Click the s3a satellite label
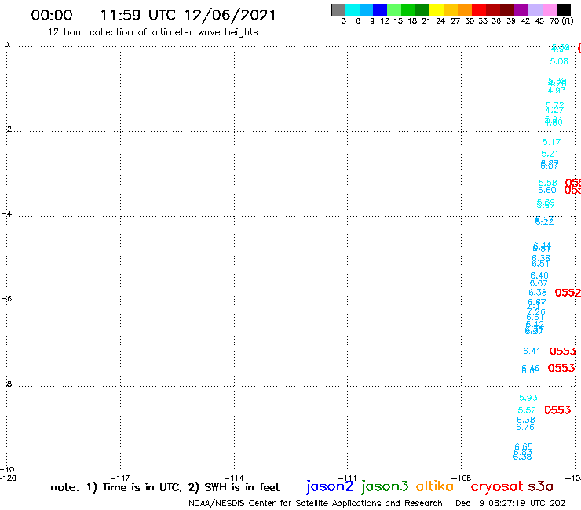The image size is (581, 510). 541,486
